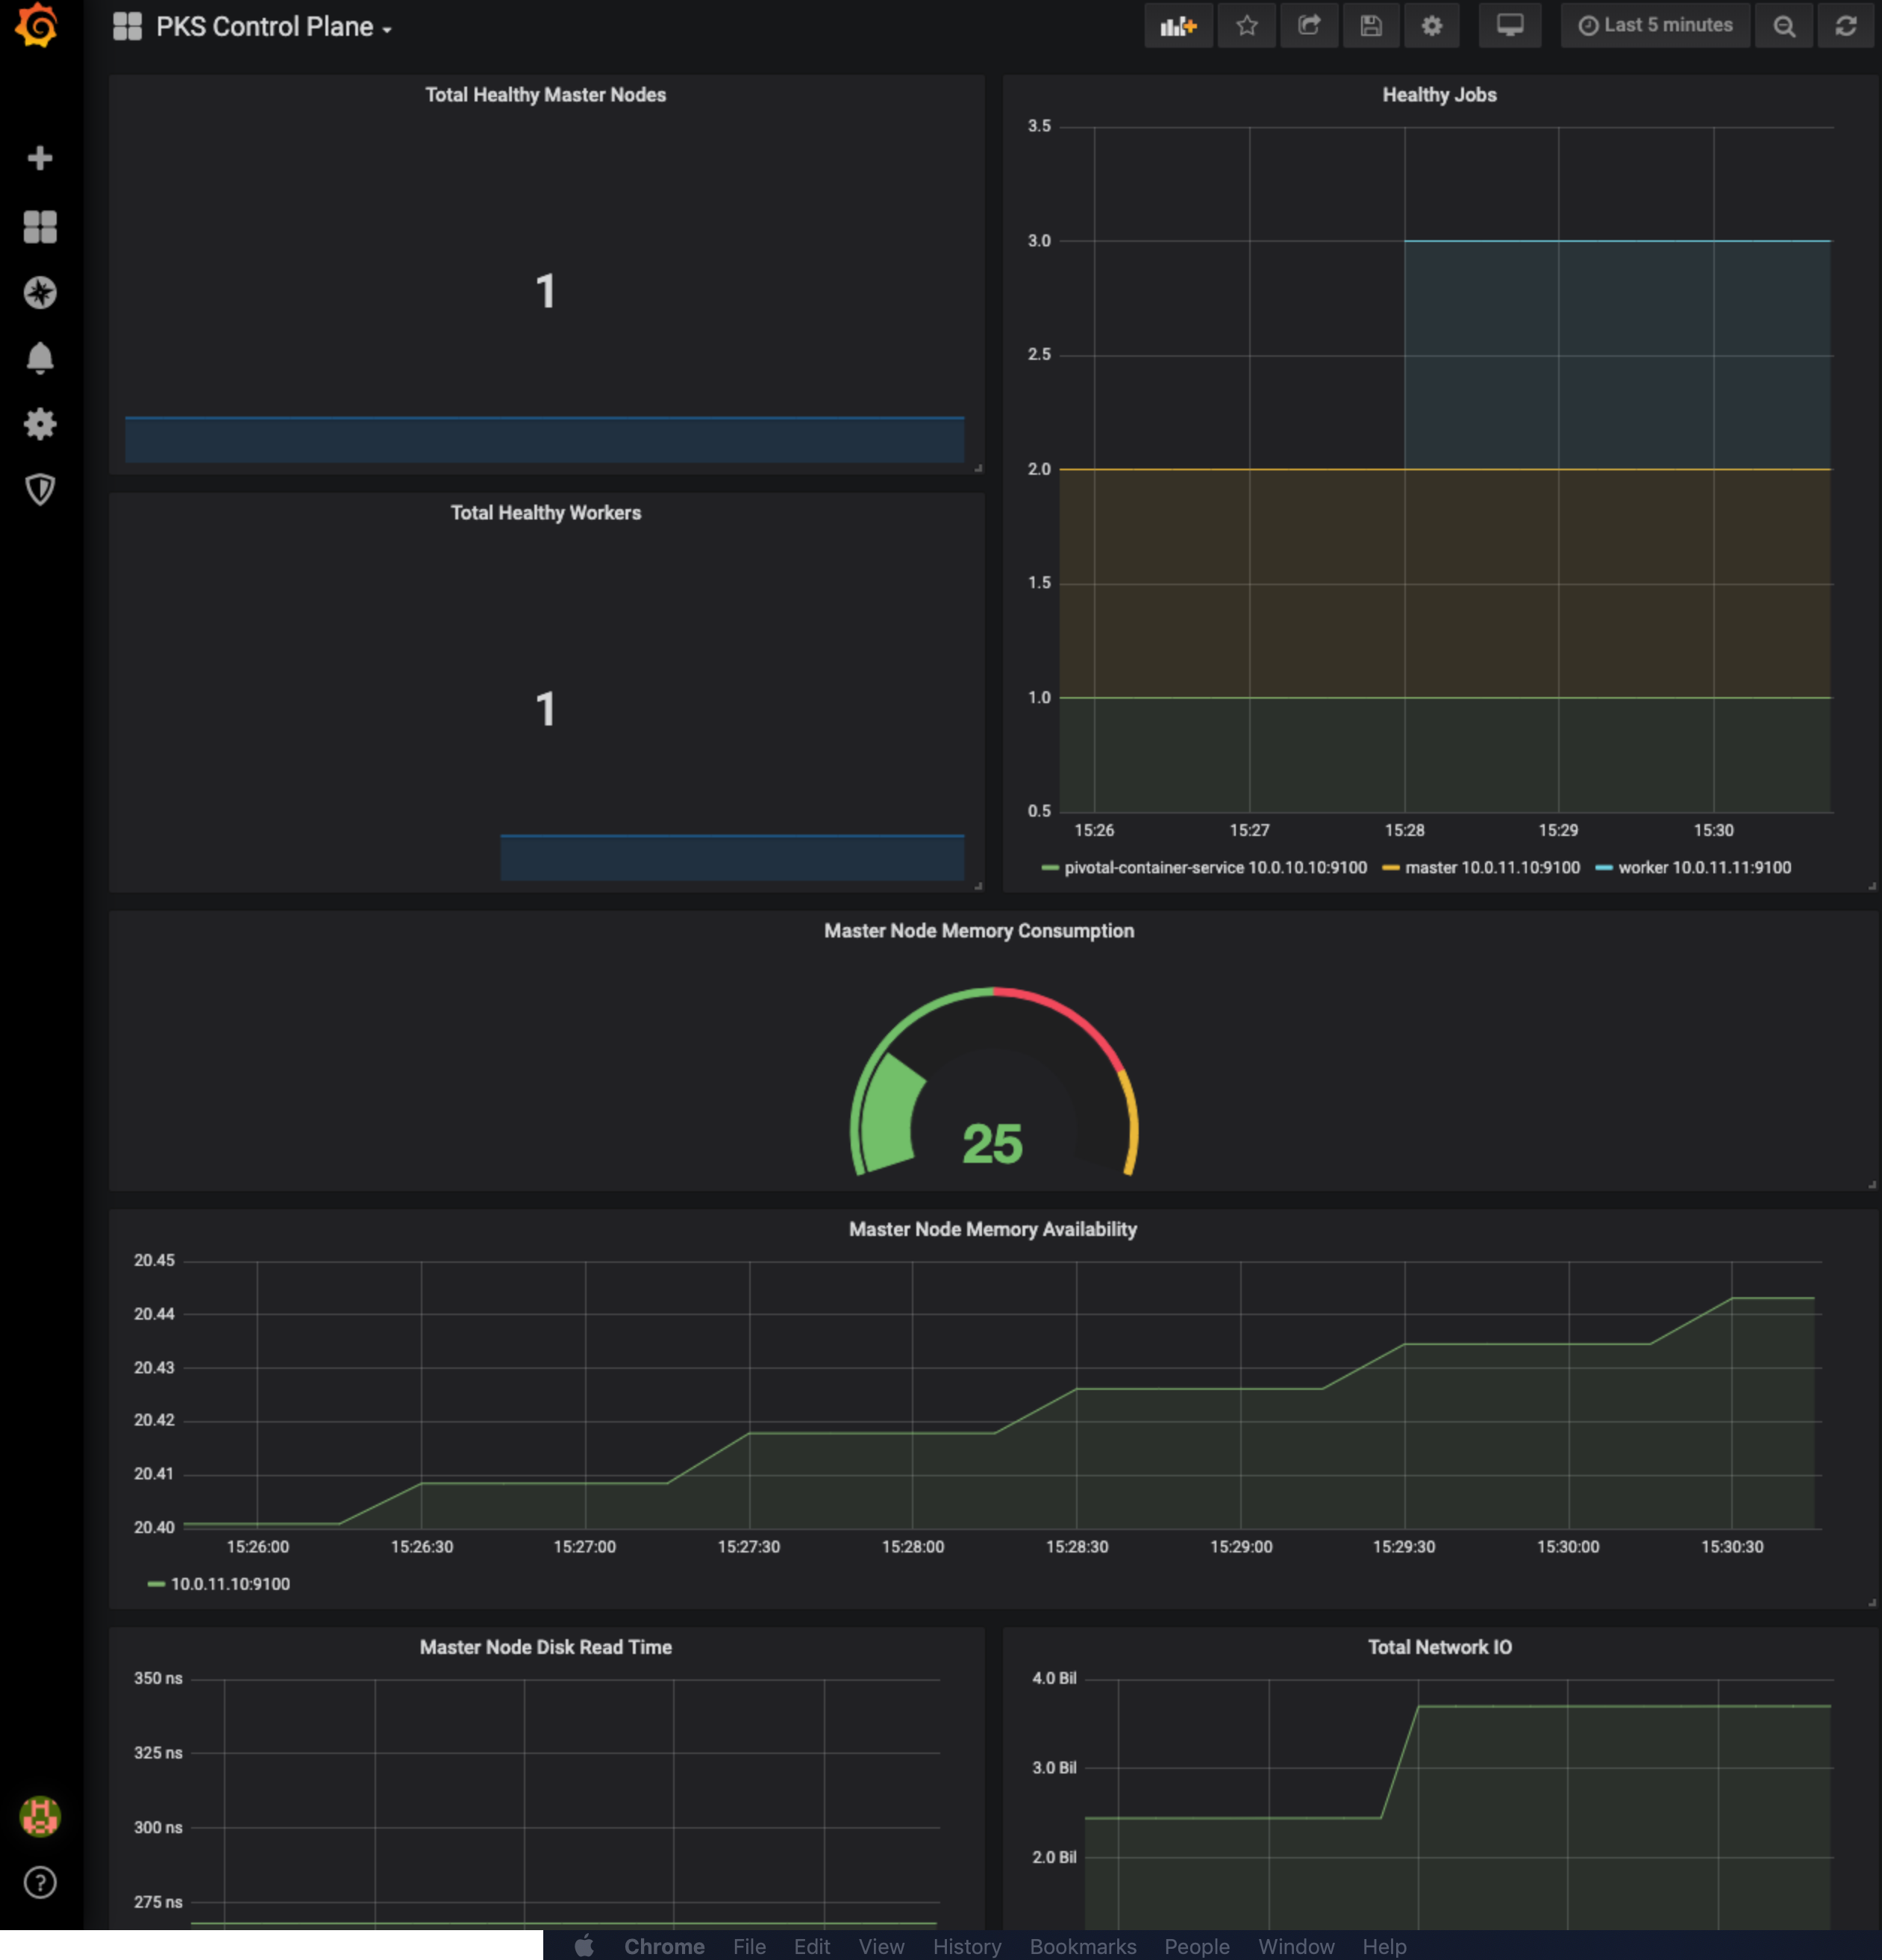Toggle pivotal-container-service legend series
Viewport: 1882px width, 1960px height.
1214,868
